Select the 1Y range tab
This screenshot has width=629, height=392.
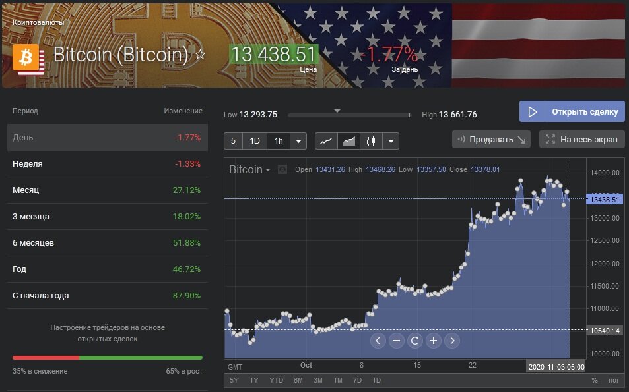254,380
